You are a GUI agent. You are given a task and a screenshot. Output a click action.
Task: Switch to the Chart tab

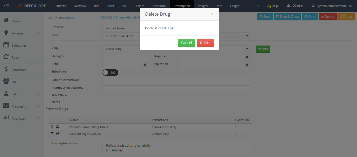click(x=140, y=6)
